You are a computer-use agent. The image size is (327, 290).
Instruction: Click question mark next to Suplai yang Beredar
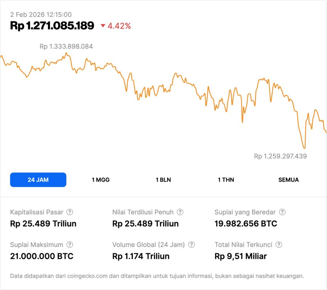[x=282, y=212]
